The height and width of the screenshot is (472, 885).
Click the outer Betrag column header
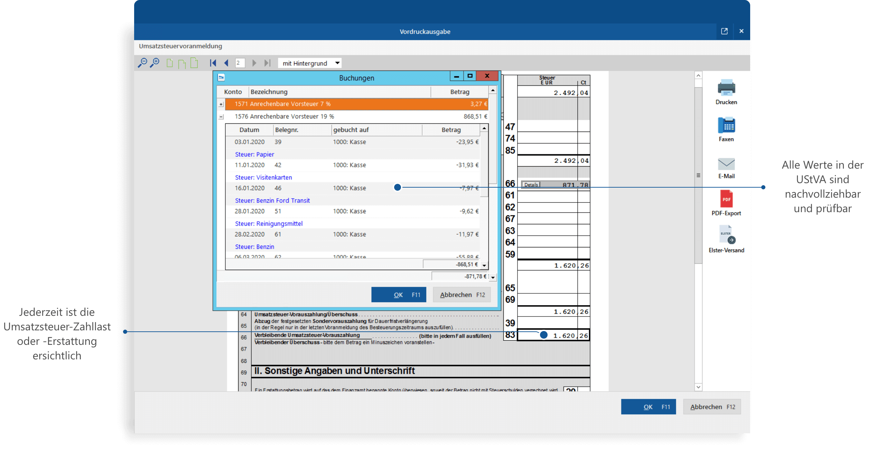pyautogui.click(x=459, y=92)
